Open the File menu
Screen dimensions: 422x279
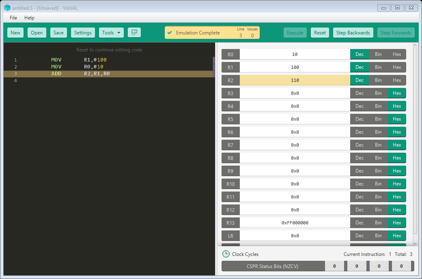[13, 18]
